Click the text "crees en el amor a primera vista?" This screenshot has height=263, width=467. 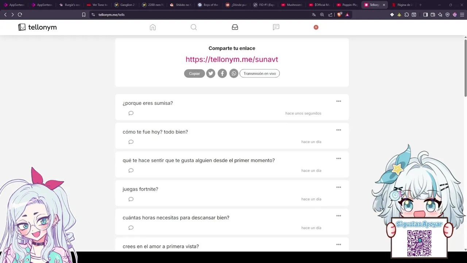pyautogui.click(x=161, y=247)
